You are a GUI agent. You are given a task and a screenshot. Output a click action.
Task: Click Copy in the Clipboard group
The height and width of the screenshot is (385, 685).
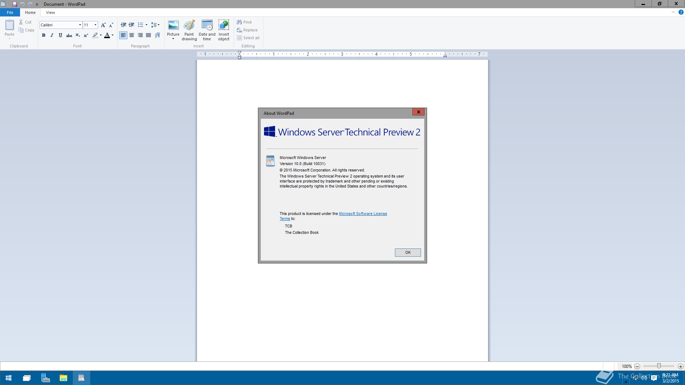pos(26,30)
